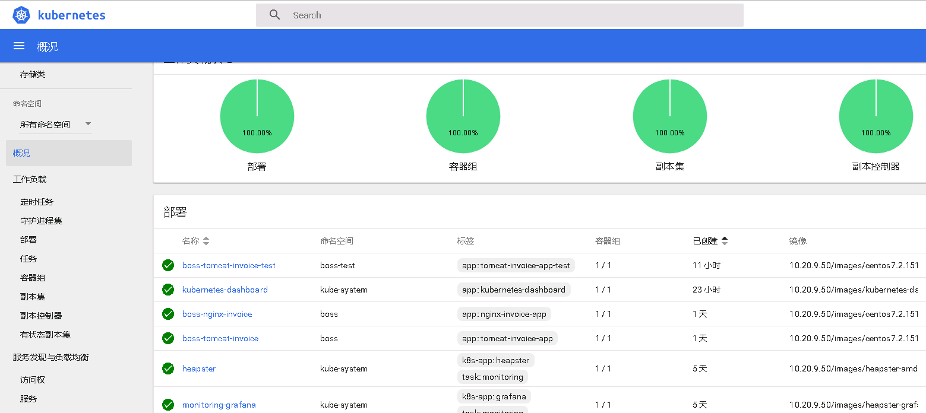
Task: Open 服务发现与负载均衡 section
Action: (51, 357)
